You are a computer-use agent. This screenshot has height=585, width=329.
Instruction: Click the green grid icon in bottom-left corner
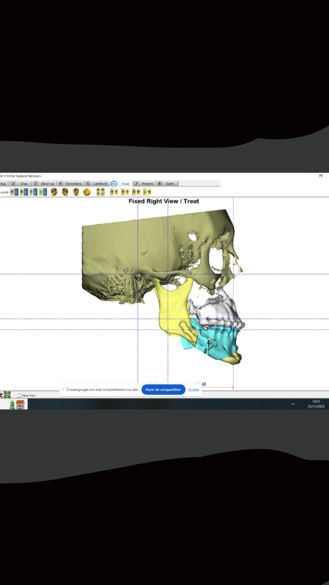point(7,395)
